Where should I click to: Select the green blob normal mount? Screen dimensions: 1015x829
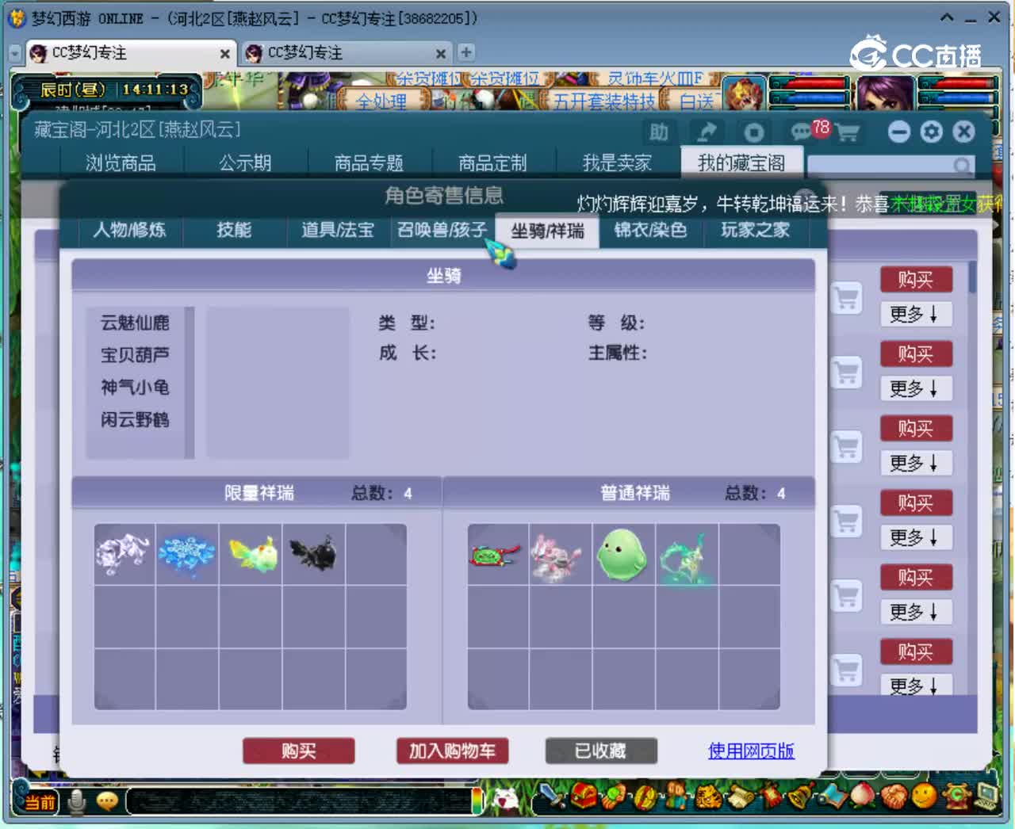pos(623,553)
